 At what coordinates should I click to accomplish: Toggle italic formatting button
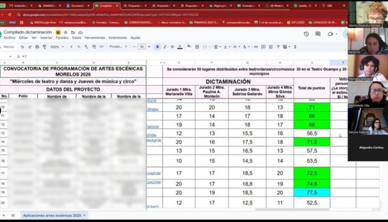coord(165,47)
